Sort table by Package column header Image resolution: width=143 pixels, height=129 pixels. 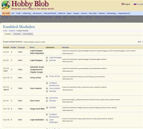click(x=21, y=47)
